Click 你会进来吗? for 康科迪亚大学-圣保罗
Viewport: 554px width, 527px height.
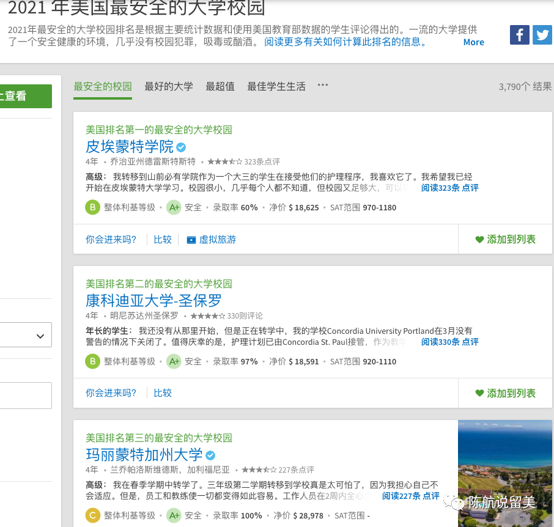(111, 393)
